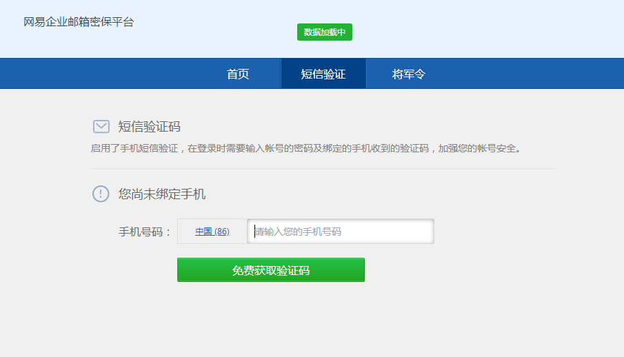Click the 免费获取验证码 button
624x357 pixels.
pos(270,270)
